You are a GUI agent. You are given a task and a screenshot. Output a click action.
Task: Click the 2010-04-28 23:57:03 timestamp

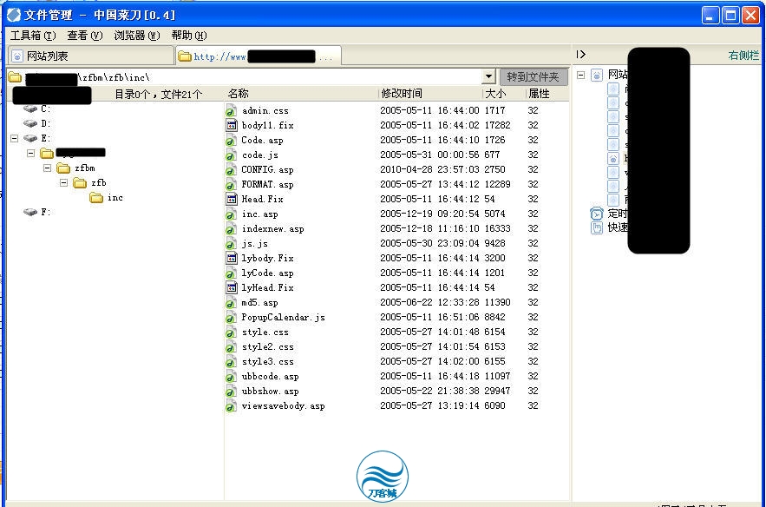pyautogui.click(x=429, y=169)
